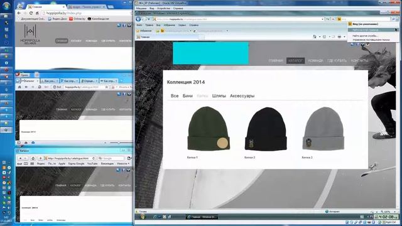This screenshot has width=402, height=226.
Task: Click the black beanie product image
Action: coord(266,129)
